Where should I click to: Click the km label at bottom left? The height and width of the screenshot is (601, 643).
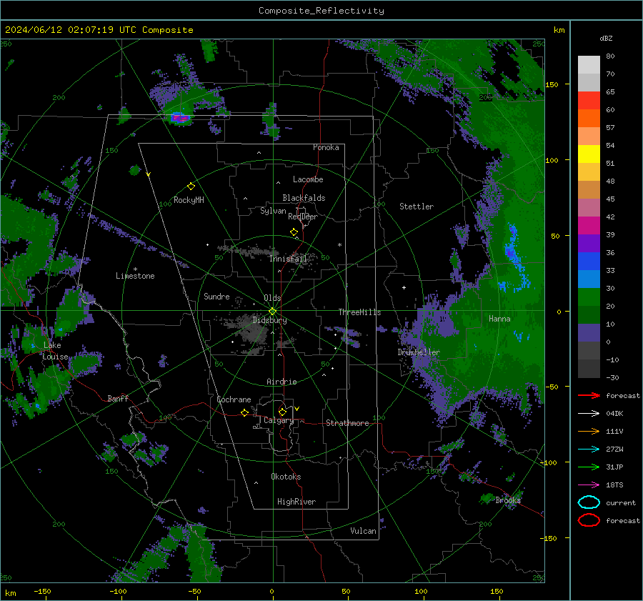[x=10, y=593]
